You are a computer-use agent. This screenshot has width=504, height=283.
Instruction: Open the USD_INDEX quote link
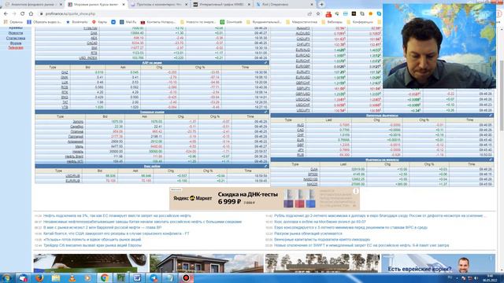point(88,58)
